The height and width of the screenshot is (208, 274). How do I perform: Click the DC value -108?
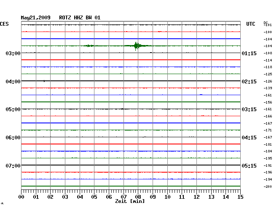(x=268, y=53)
